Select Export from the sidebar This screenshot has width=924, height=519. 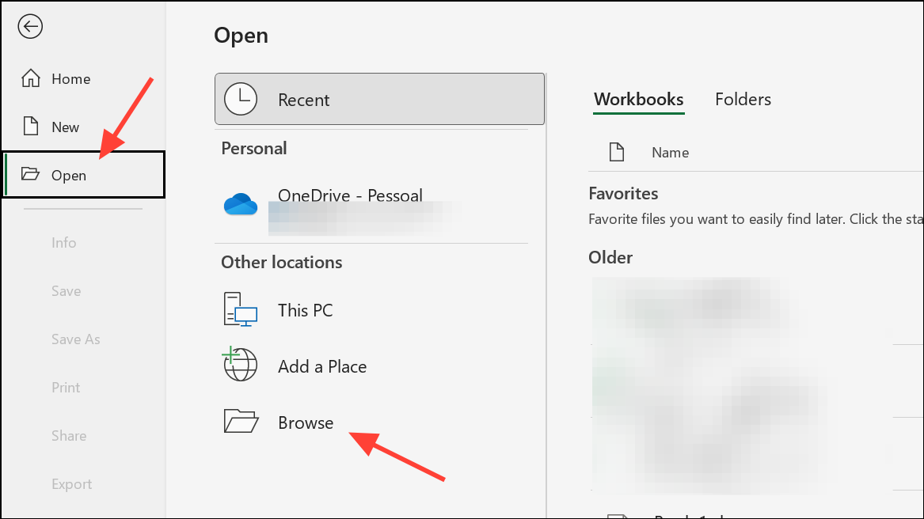click(71, 483)
